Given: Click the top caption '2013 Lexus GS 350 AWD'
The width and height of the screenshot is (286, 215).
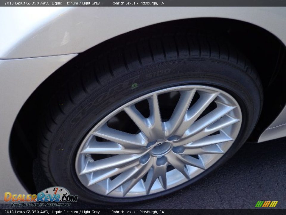Looking at the screenshot, I should coord(27,3).
